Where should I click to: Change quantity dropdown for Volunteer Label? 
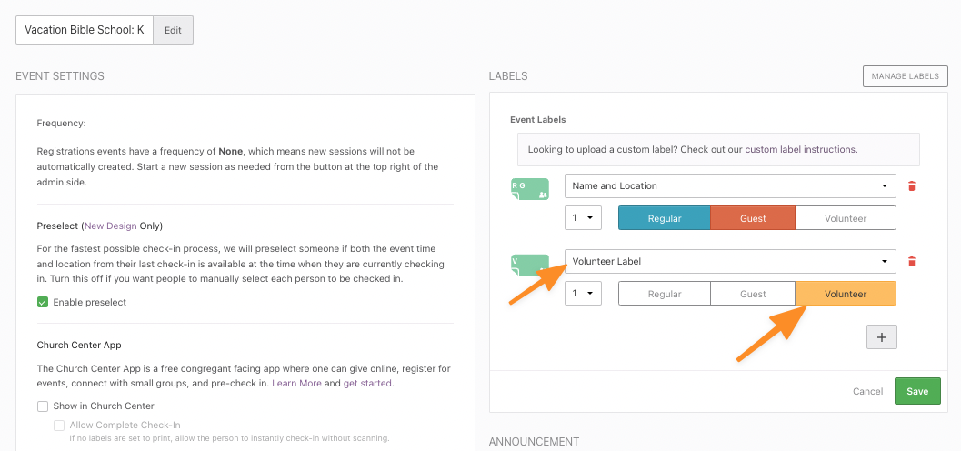pyautogui.click(x=583, y=294)
